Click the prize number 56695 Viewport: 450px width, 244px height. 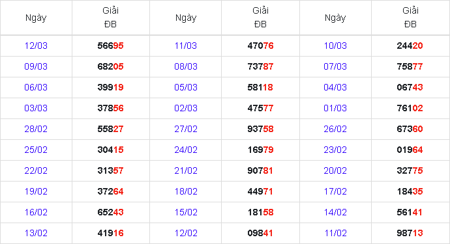pyautogui.click(x=110, y=46)
